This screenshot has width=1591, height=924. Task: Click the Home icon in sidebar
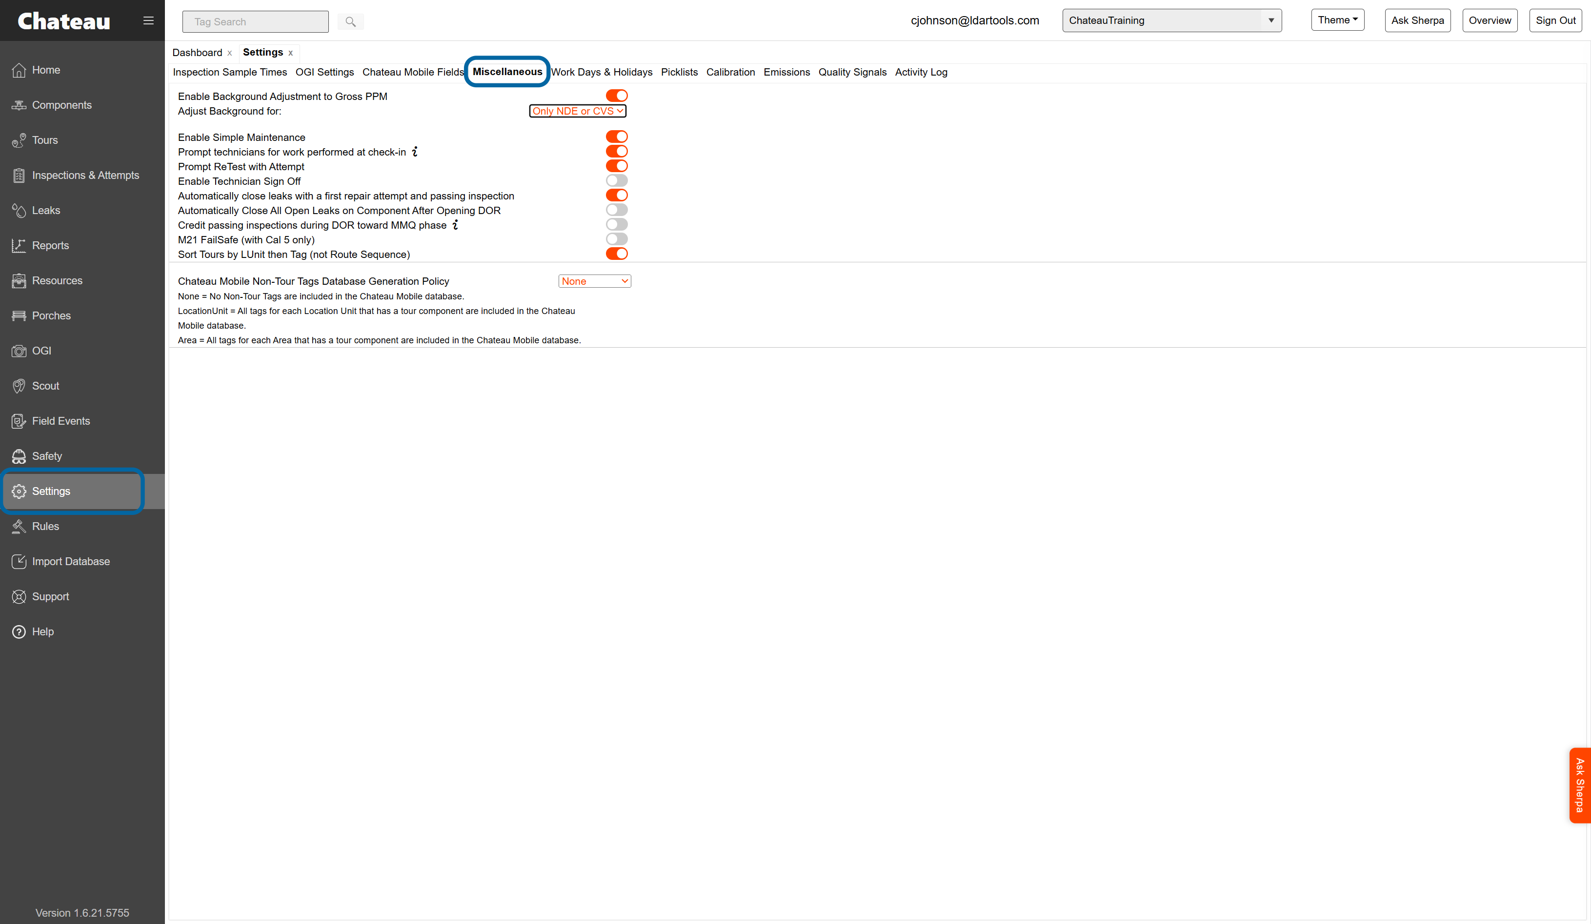(x=19, y=70)
